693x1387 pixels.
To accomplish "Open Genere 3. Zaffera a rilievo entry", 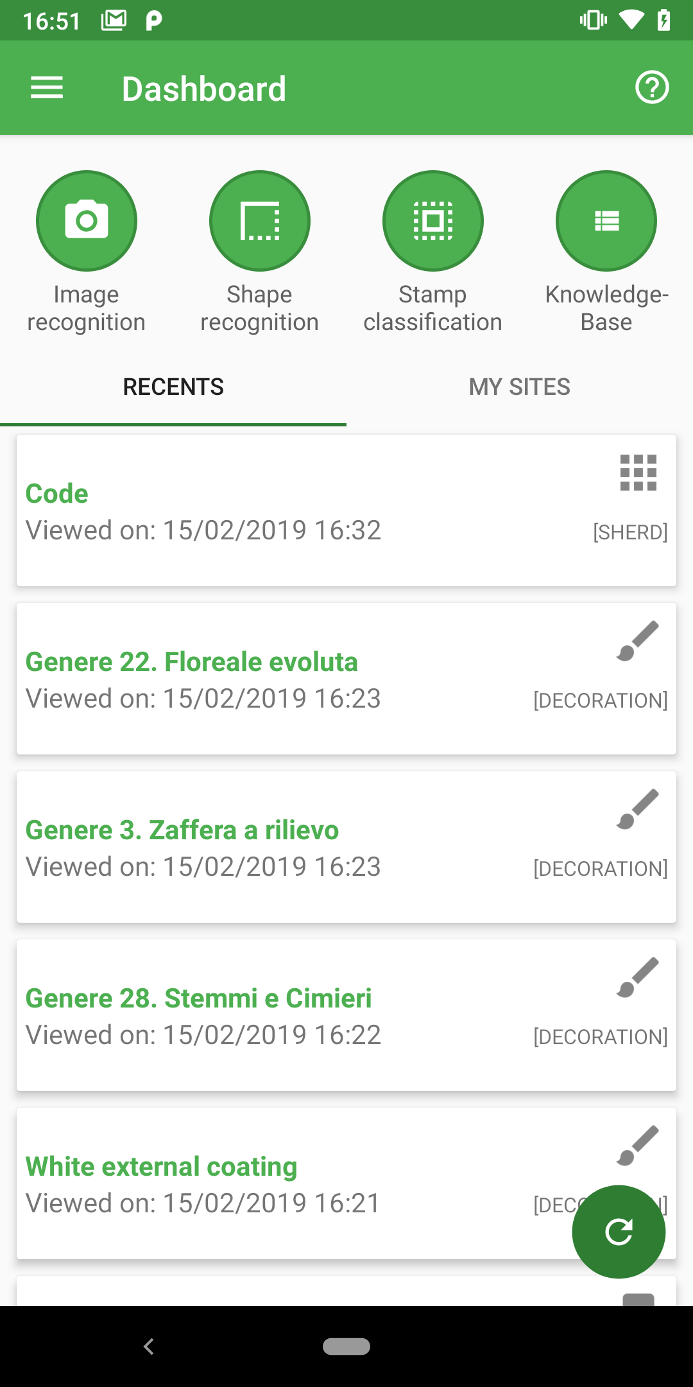I will click(x=257, y=848).
